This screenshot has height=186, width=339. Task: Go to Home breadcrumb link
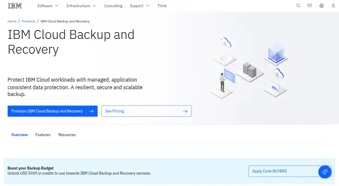click(12, 21)
